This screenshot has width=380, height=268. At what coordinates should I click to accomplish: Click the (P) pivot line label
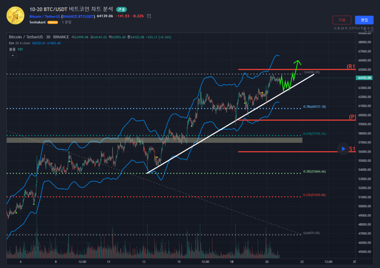tap(352, 117)
